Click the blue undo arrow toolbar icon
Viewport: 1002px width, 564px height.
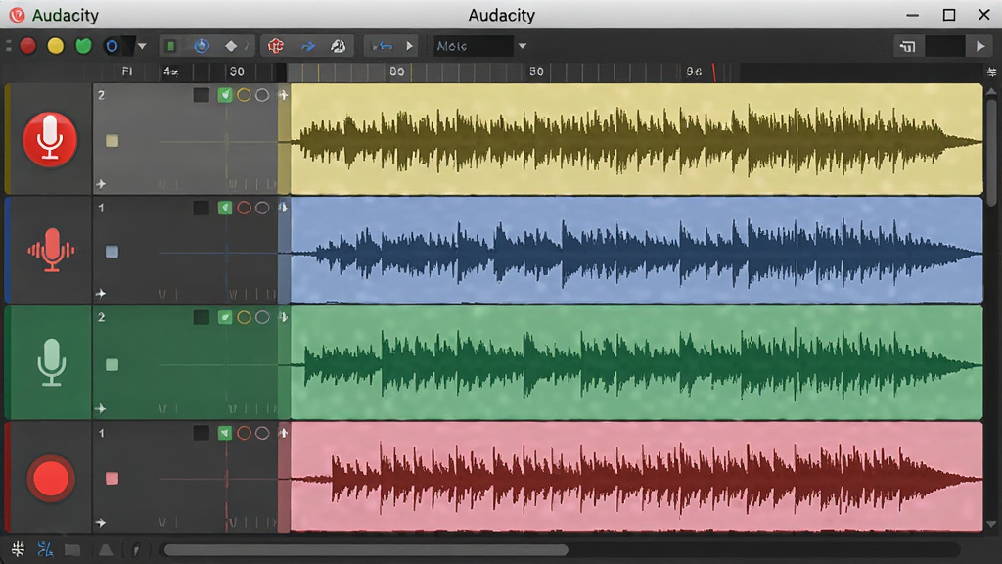click(x=383, y=46)
